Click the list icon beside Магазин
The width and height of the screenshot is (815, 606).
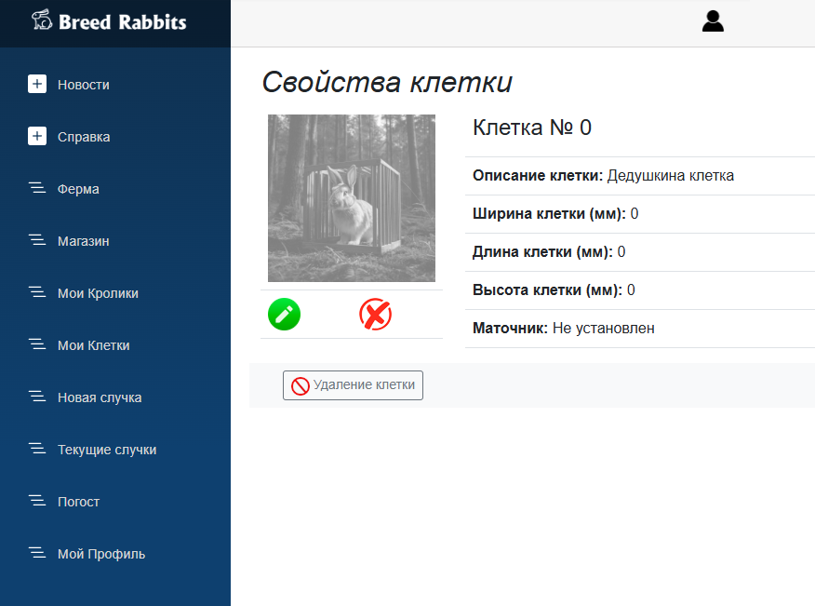point(37,241)
